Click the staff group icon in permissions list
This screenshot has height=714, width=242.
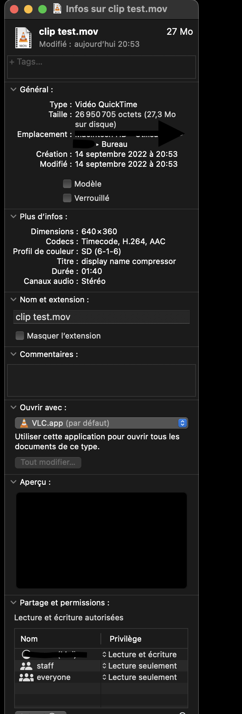pos(26,666)
